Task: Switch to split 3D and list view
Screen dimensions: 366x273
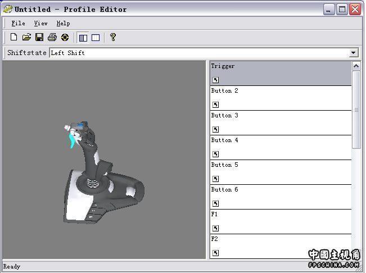Action: 83,38
